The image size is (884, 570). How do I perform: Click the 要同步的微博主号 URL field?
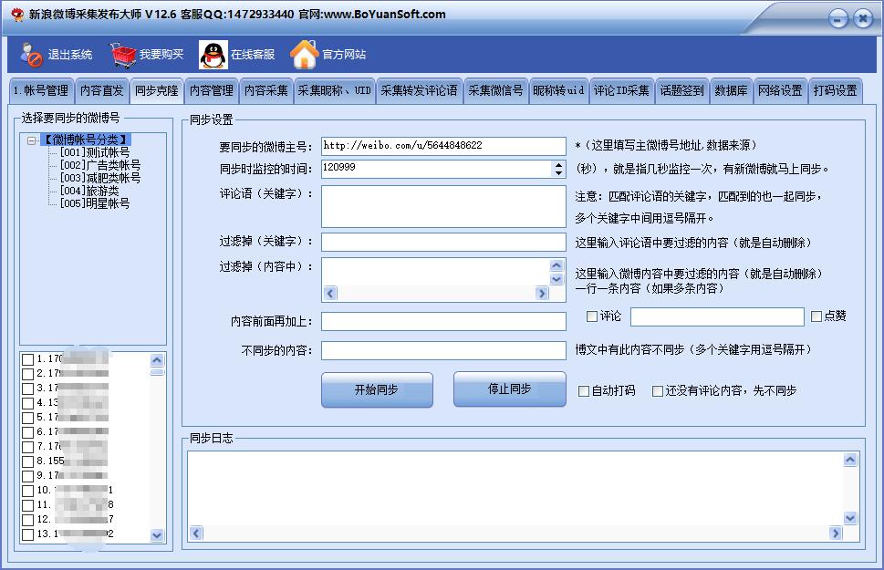443,146
